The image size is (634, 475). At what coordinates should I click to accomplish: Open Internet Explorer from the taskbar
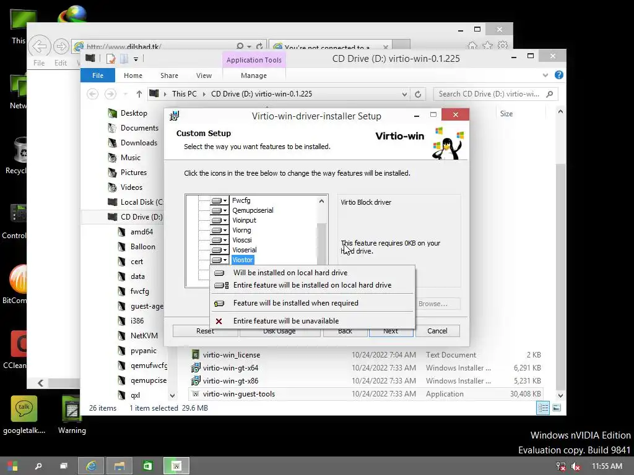[91, 466]
